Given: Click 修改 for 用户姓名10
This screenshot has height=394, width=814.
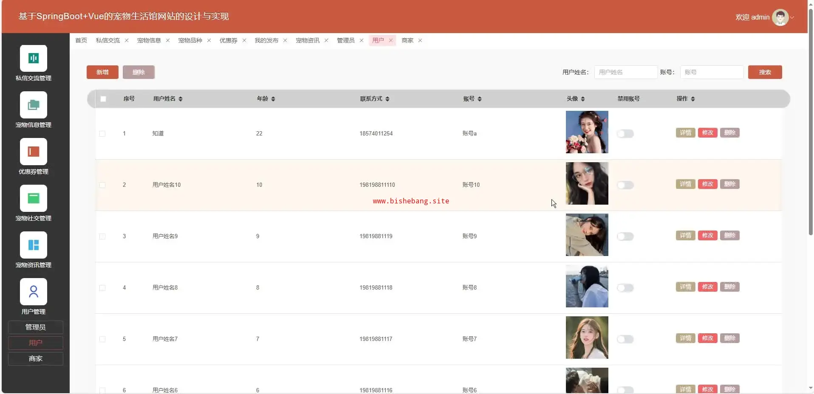Looking at the screenshot, I should (x=708, y=184).
